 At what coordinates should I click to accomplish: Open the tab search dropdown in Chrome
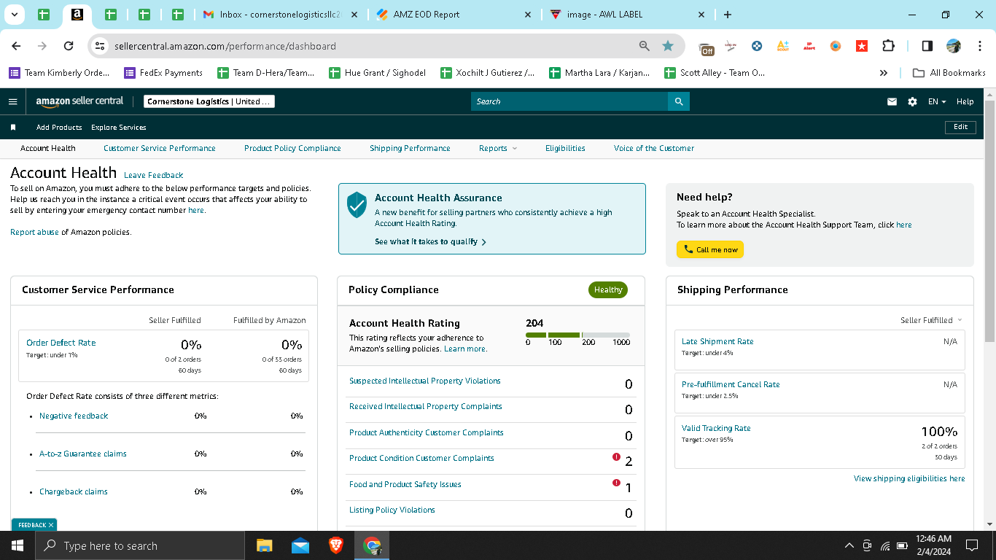pos(15,15)
